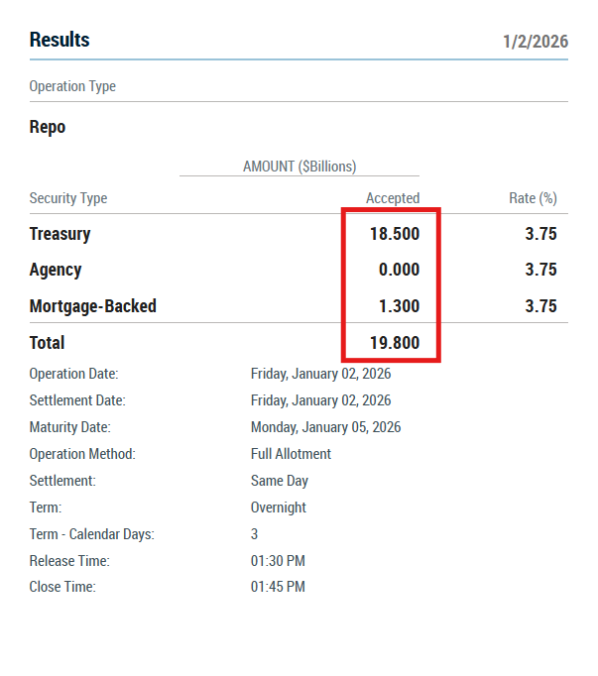Select the Treasury row label

coord(60,234)
